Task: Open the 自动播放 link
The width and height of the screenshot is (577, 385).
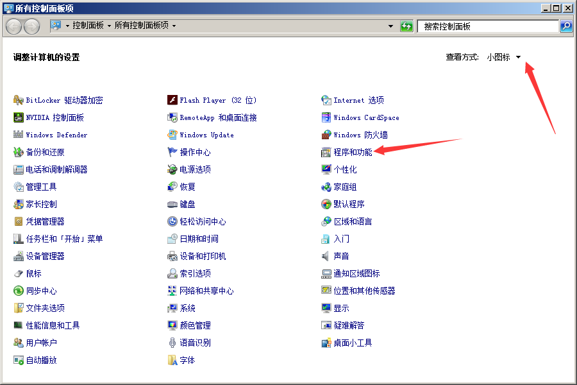Action: 41,360
